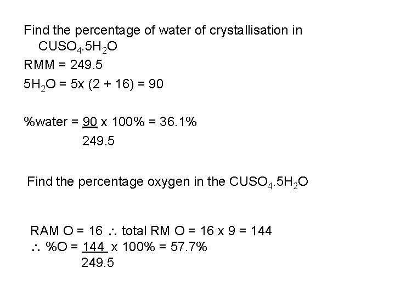Click the heading about water of crystallisation
395x296 pixels.
pyautogui.click(x=163, y=31)
